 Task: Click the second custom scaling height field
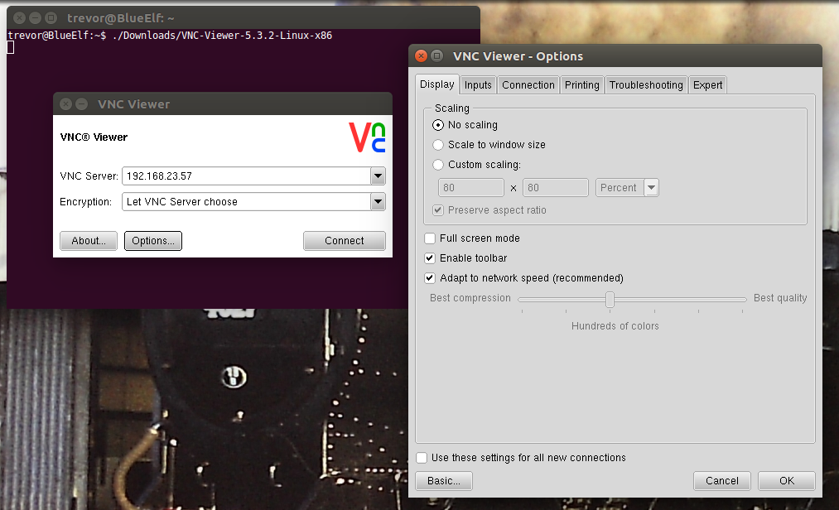[556, 187]
